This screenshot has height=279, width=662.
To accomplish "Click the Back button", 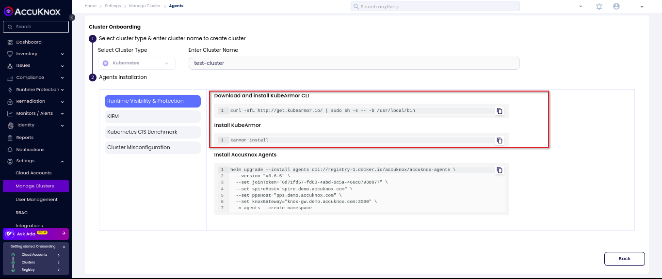I will click(x=624, y=259).
